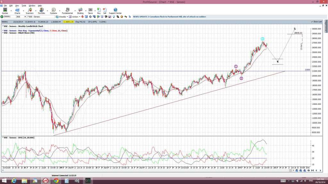The height and width of the screenshot is (184, 328).
Task: Open the Quotes toolbar button
Action: [x=5, y=11]
